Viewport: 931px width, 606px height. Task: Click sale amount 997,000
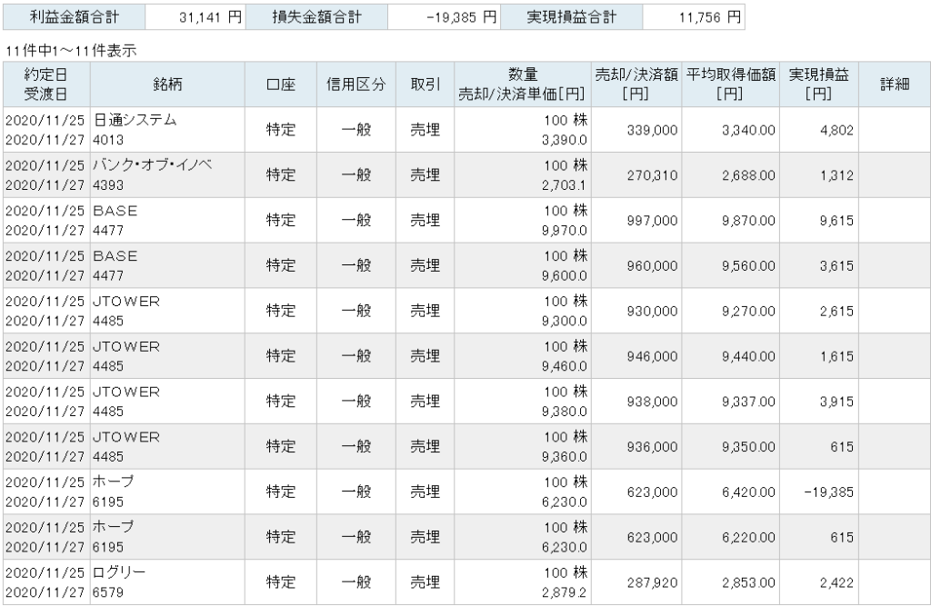tap(652, 221)
